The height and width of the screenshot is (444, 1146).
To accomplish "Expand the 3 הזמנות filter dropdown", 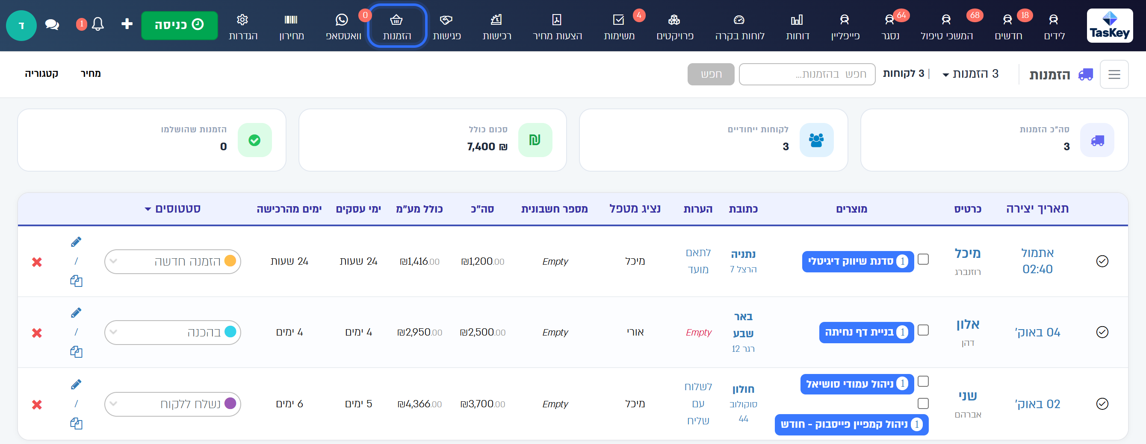I will click(x=970, y=74).
